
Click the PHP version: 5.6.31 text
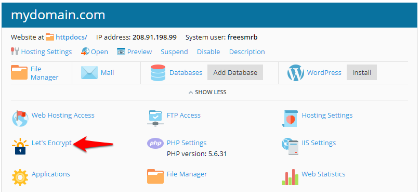click(196, 154)
